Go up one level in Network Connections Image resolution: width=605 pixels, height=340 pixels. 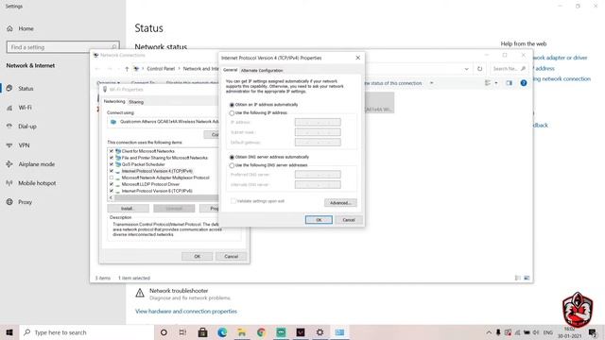tap(127, 69)
